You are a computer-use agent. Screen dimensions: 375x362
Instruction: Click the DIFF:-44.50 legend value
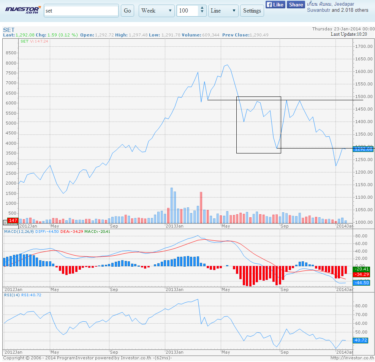click(x=47, y=231)
